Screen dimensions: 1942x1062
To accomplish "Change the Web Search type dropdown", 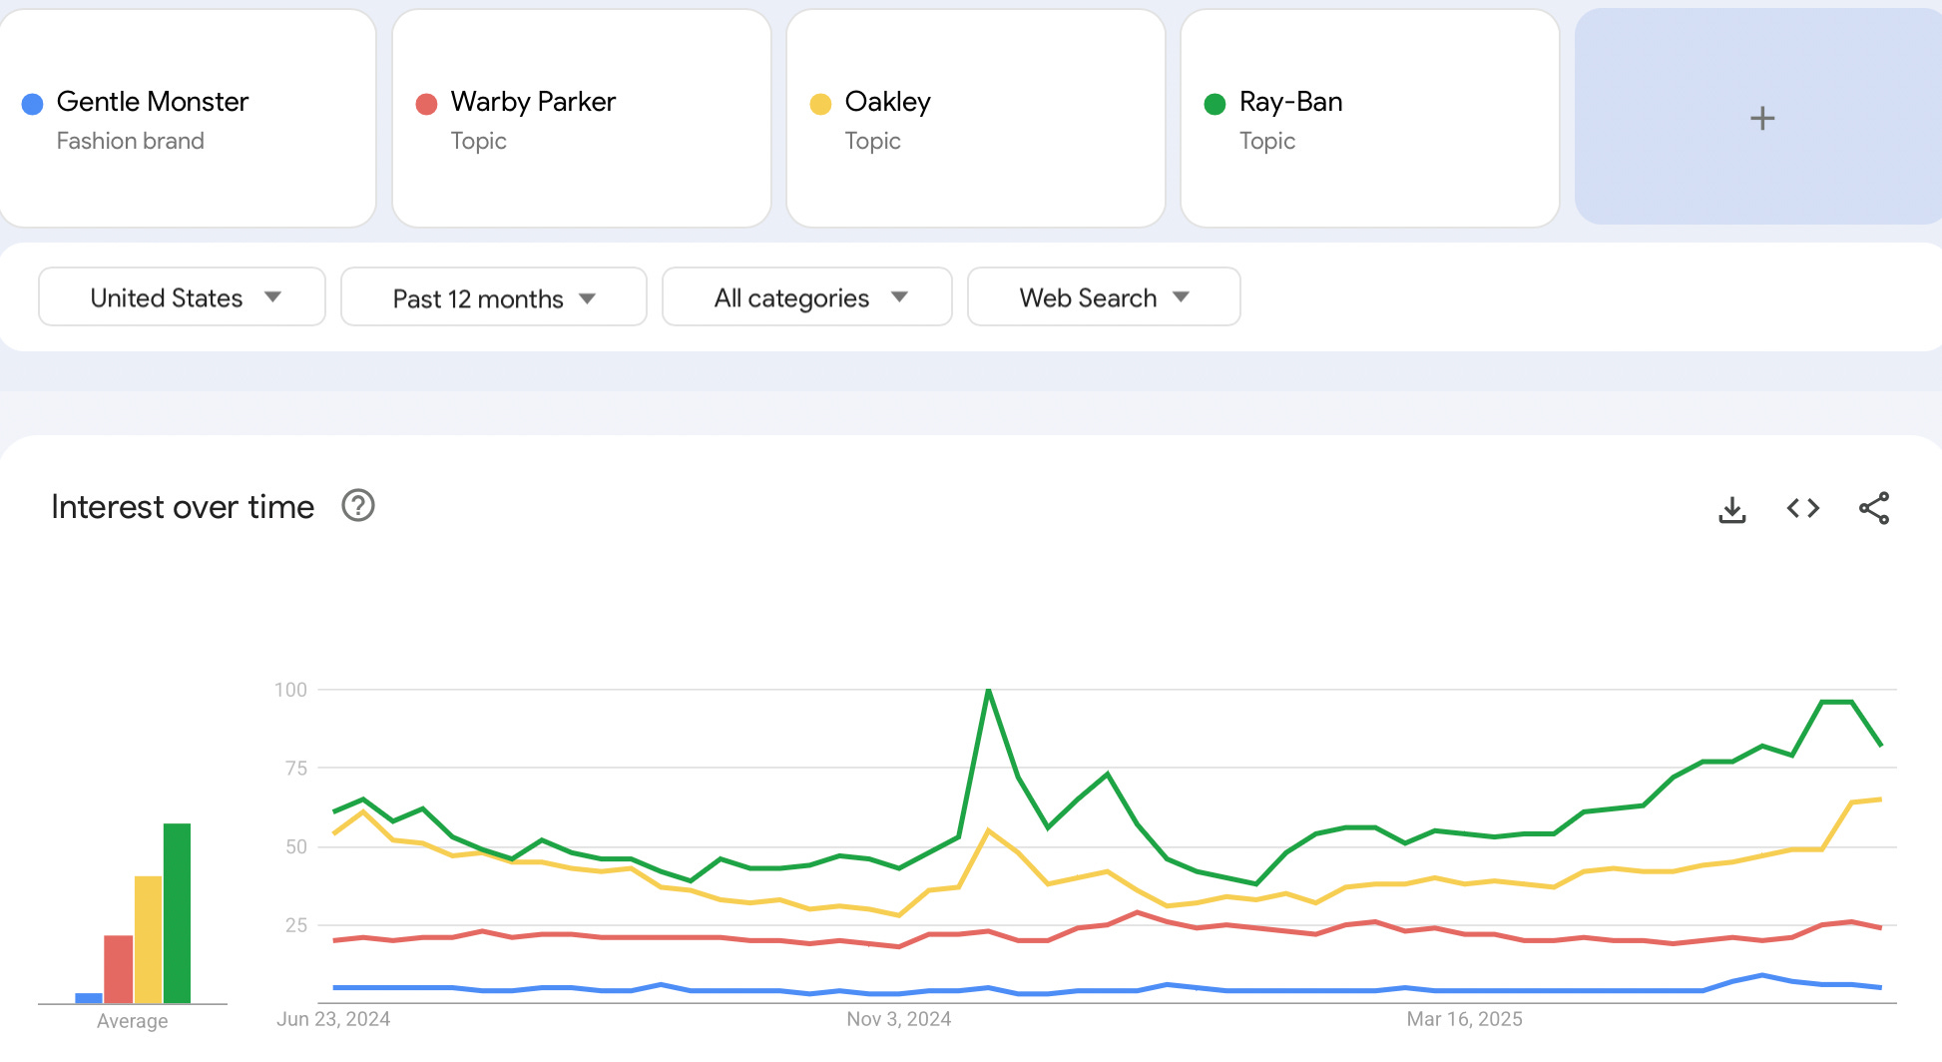I will click(1104, 296).
